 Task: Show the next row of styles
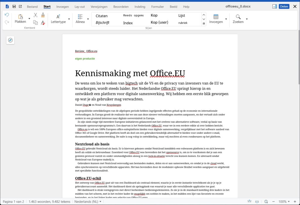point(204,19)
